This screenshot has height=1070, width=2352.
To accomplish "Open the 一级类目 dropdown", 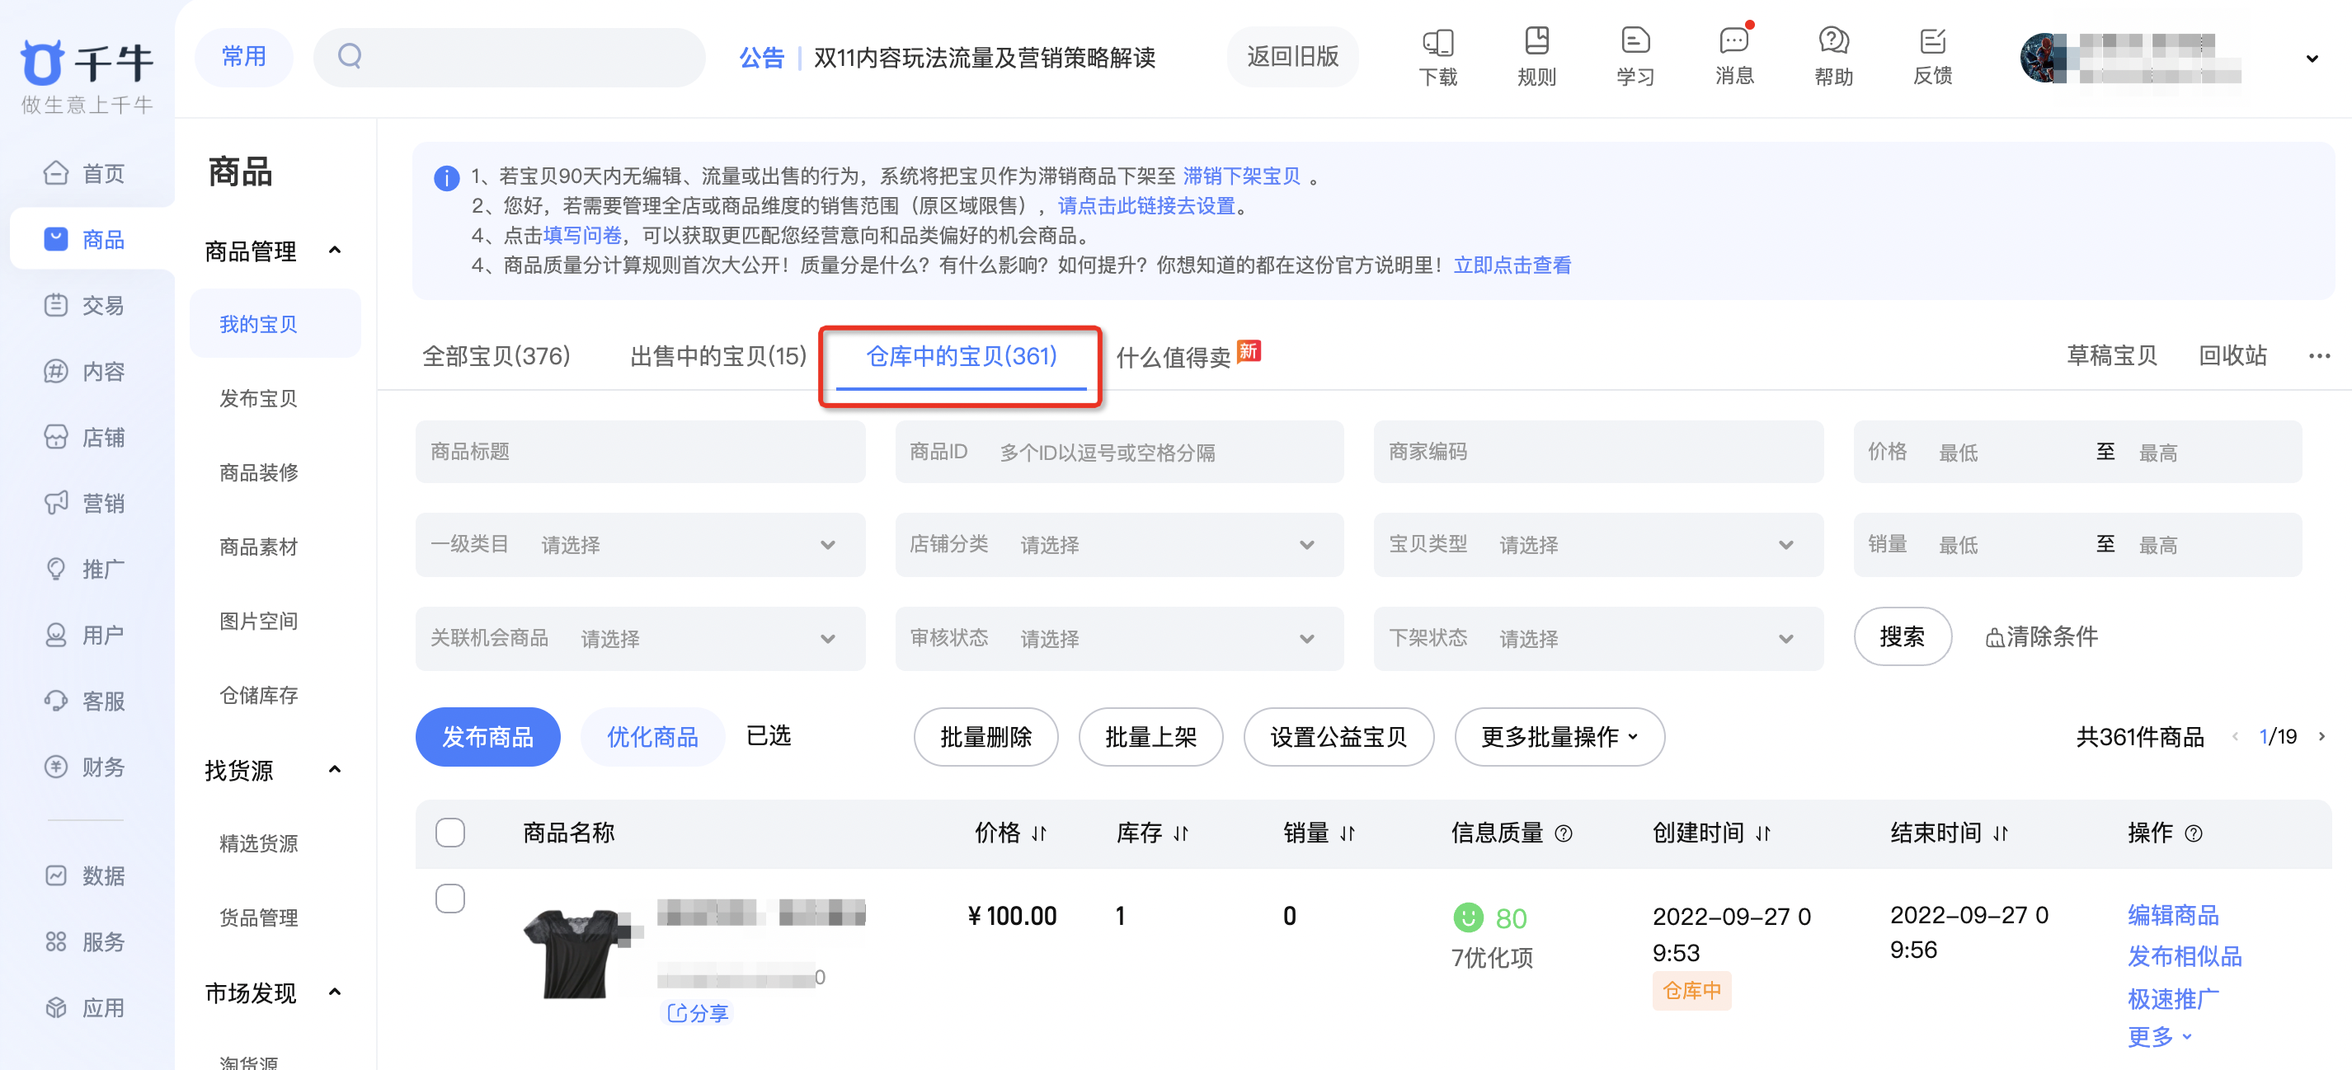I will tap(640, 545).
